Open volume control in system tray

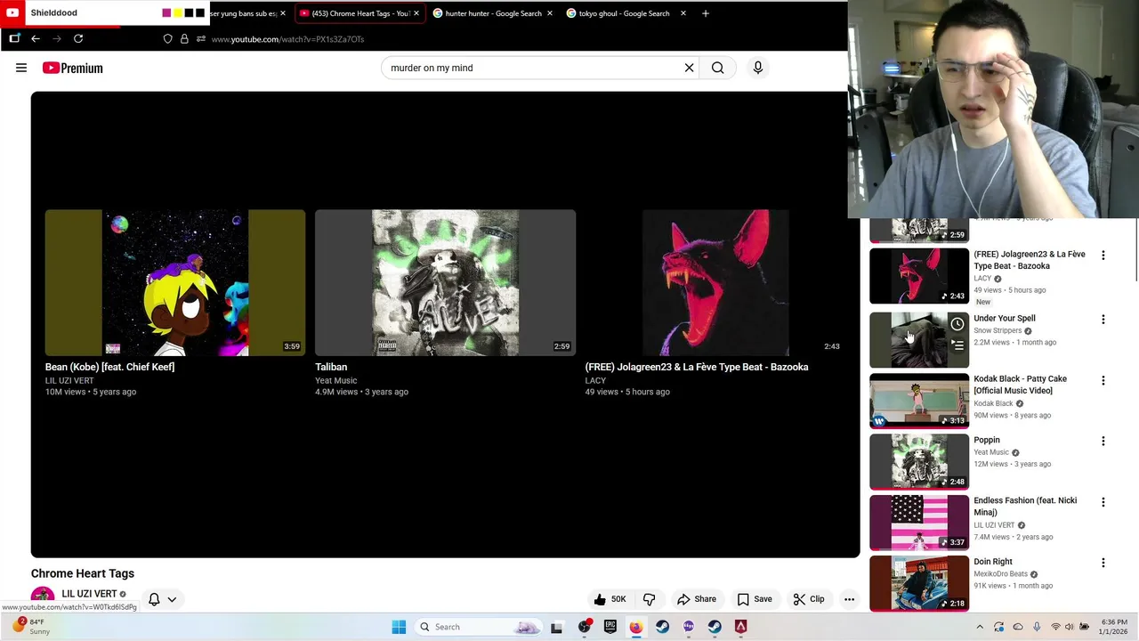click(1070, 627)
